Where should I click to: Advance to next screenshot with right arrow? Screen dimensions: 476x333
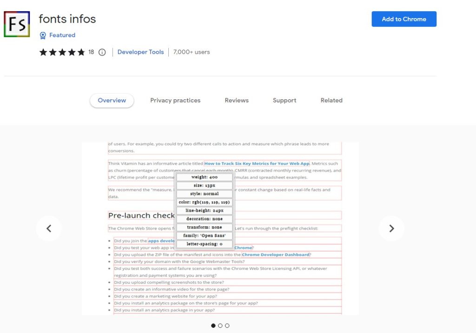coord(391,228)
